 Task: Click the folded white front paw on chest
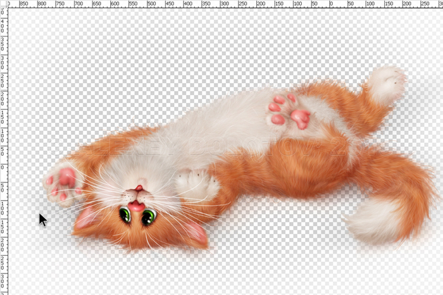(196, 184)
